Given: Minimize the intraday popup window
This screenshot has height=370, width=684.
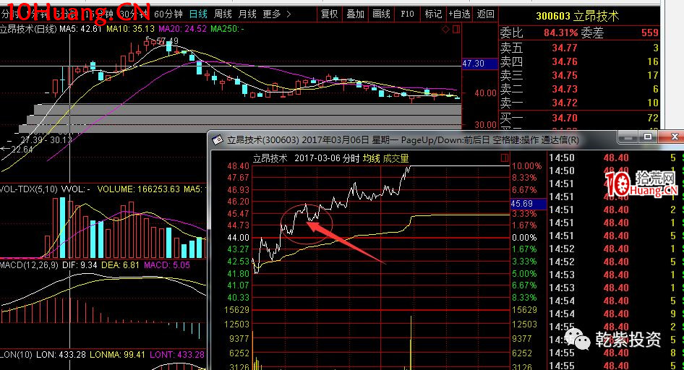Looking at the screenshot, I should [x=628, y=137].
